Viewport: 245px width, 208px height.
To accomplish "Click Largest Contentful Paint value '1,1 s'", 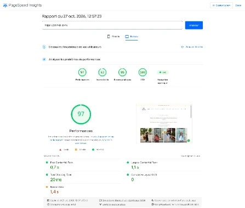I will tap(135, 167).
